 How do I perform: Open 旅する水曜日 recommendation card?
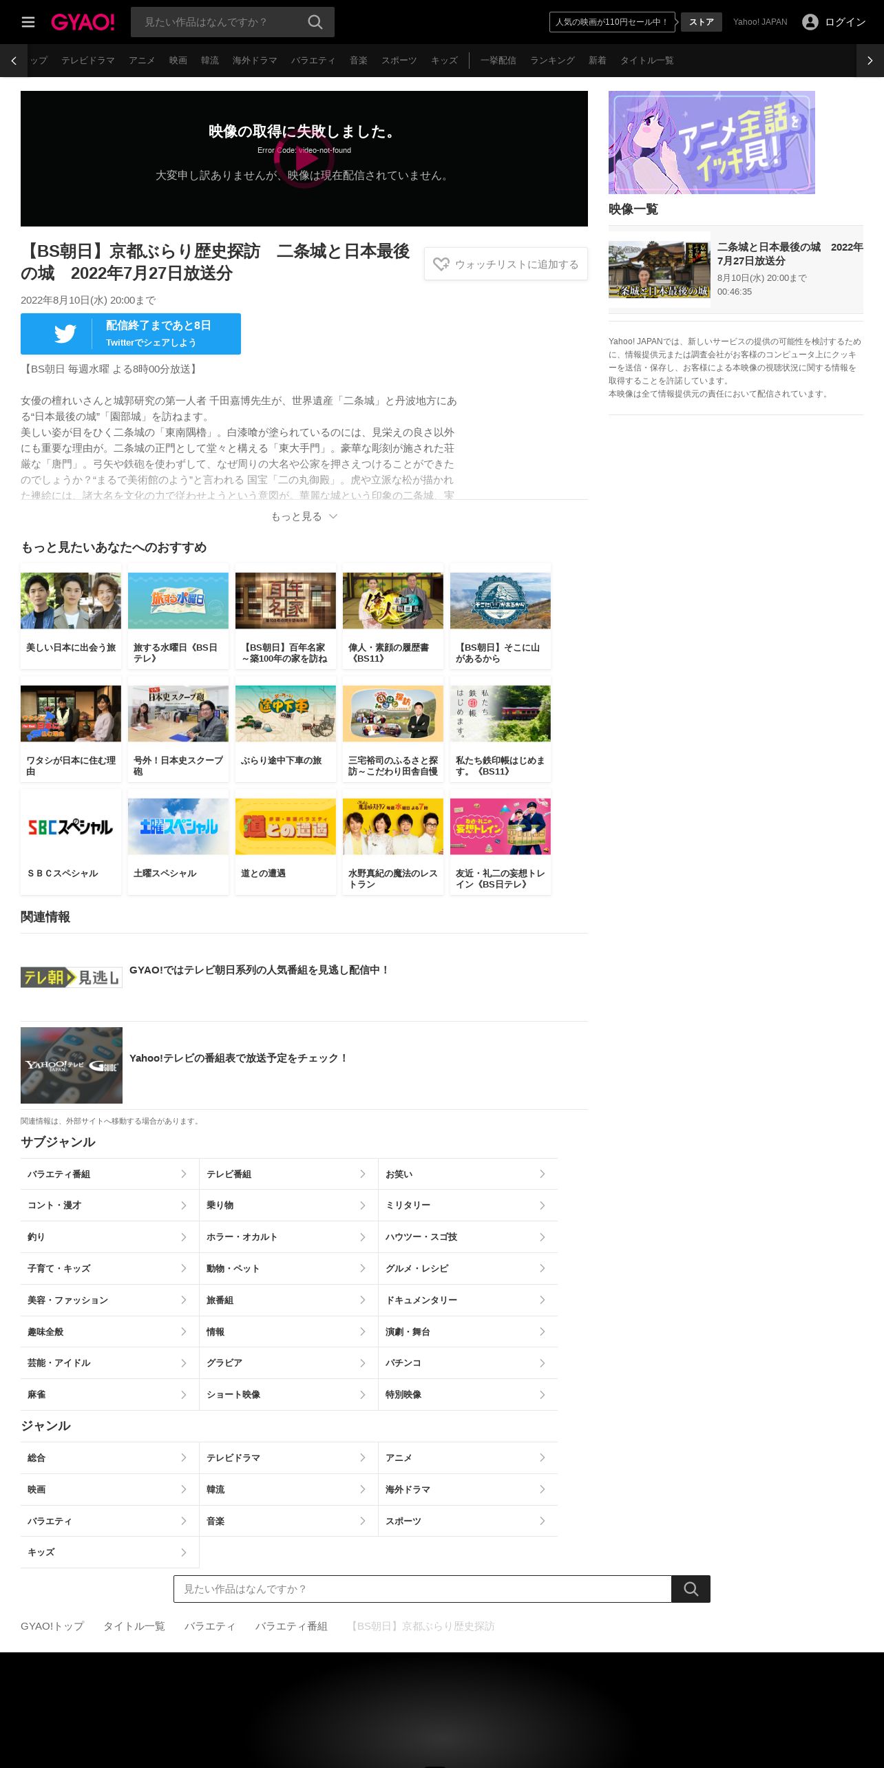[x=178, y=617]
